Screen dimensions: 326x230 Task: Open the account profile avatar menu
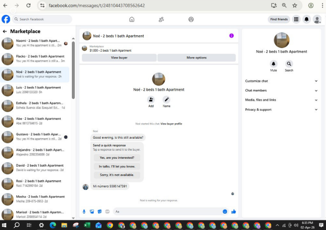coord(317,19)
